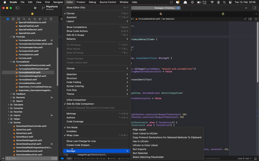Viewport: 259px width, 161px height.
Task: Expand the Calculator folder
Action: [8, 105]
